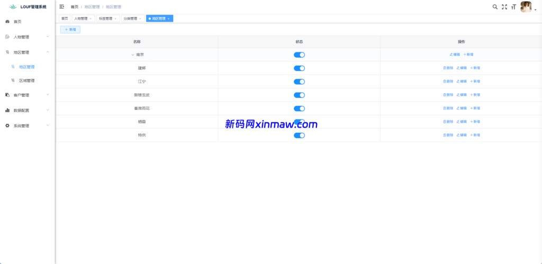Close the active 地区管理 tab
Screen dimensions: 542x264
click(169, 19)
